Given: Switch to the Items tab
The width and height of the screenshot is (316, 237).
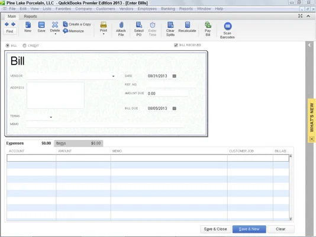Looking at the screenshot, I should pyautogui.click(x=79, y=143).
